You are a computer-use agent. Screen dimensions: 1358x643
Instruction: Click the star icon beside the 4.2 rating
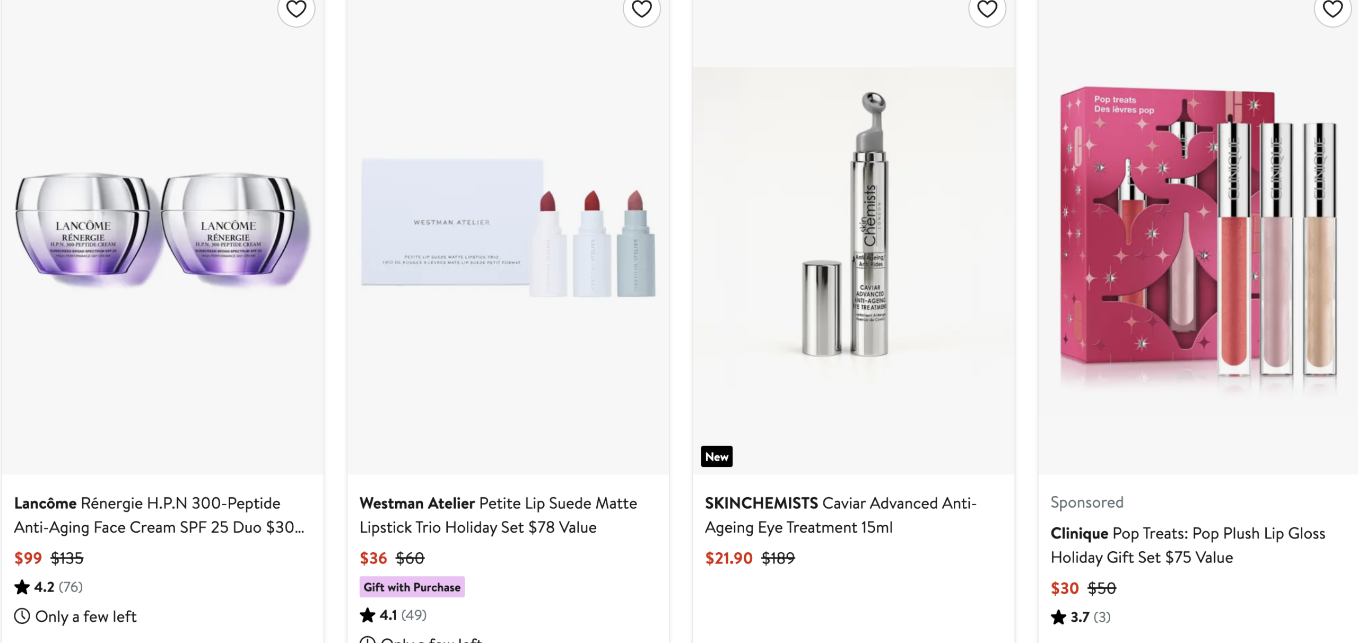coord(22,587)
